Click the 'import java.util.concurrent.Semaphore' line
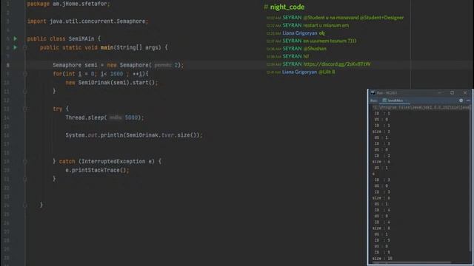The width and height of the screenshot is (474, 266). (x=87, y=21)
